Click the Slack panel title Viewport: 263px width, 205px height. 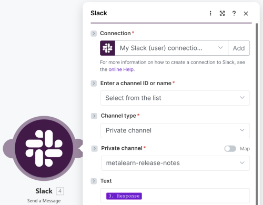99,13
